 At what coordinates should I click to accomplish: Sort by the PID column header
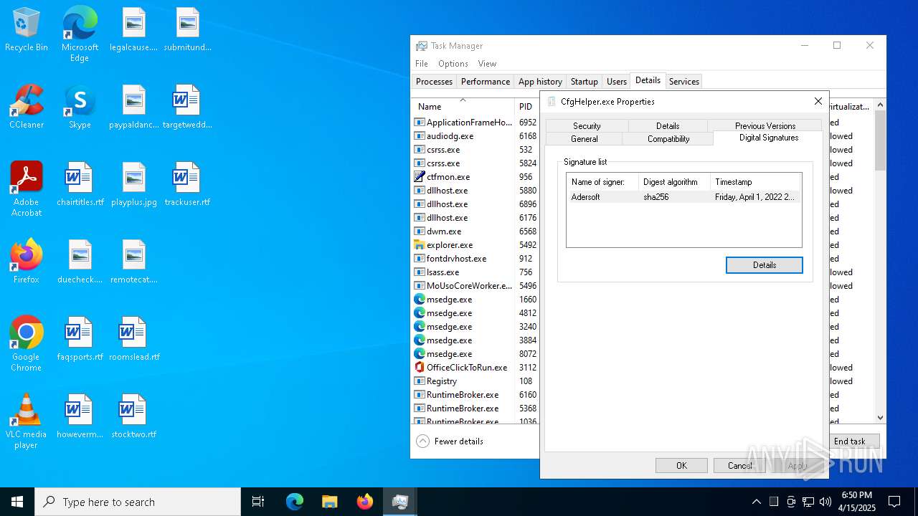526,107
